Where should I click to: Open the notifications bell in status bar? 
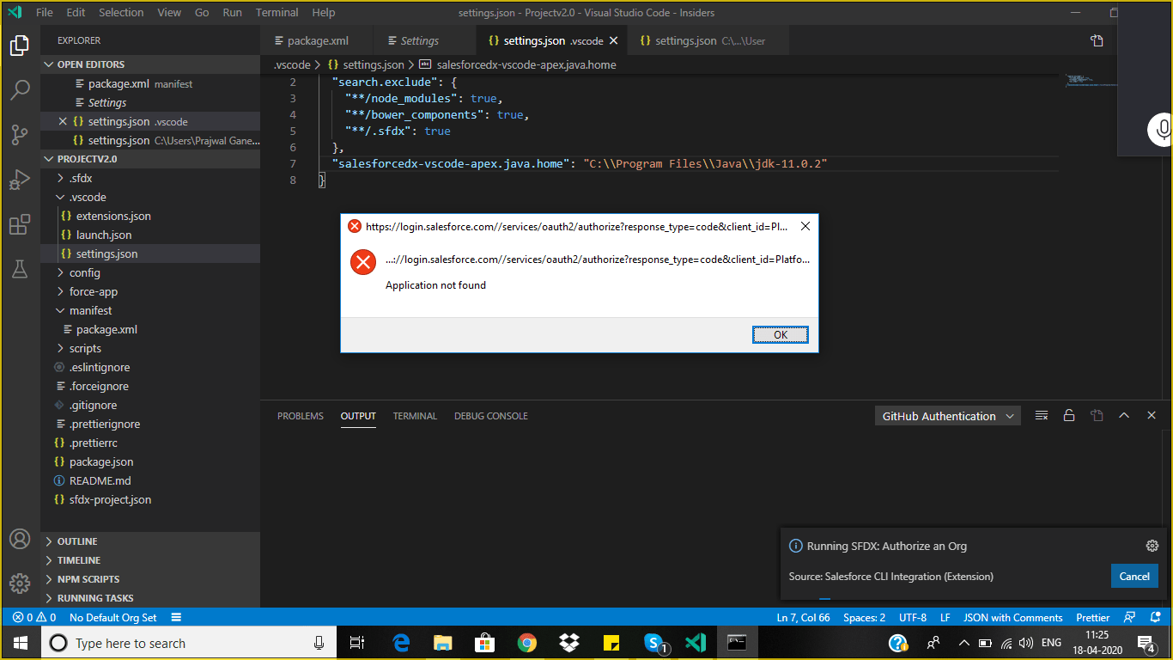point(1154,617)
